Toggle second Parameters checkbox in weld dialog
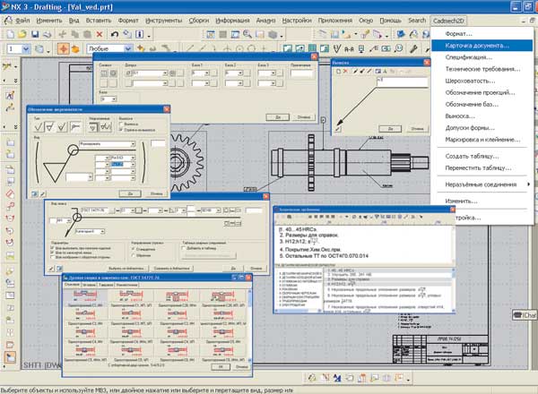This screenshot has width=538, height=394. (53, 253)
